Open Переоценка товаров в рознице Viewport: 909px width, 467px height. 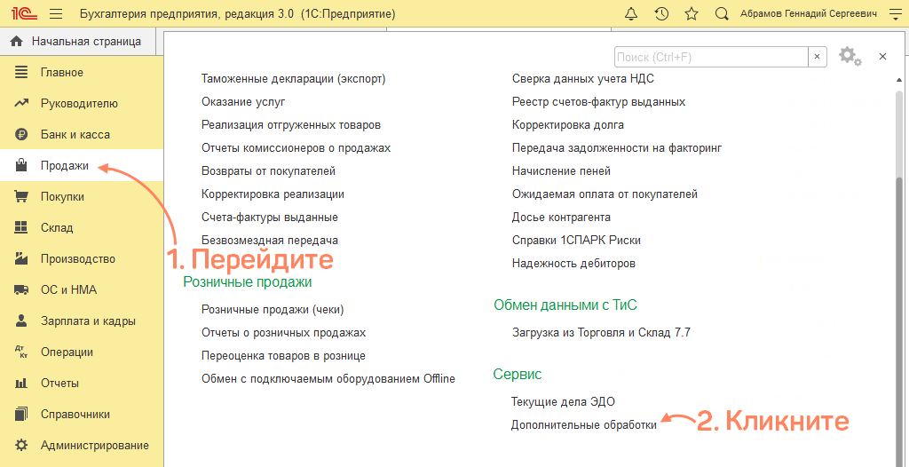click(x=283, y=356)
